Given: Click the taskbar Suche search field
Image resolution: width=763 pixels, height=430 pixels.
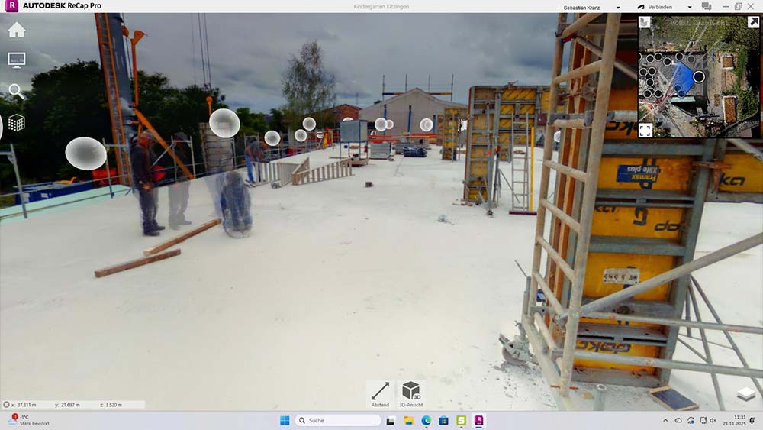Looking at the screenshot, I should 338,420.
